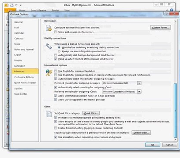
Task: Click the Other section document icon
Action: (49, 114)
